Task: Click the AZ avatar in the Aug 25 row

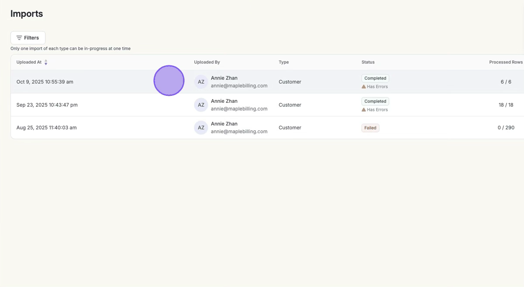Action: (201, 128)
